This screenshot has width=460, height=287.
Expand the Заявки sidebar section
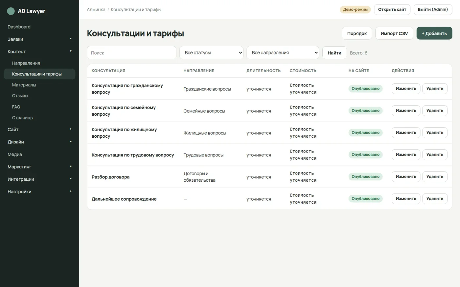click(39, 39)
